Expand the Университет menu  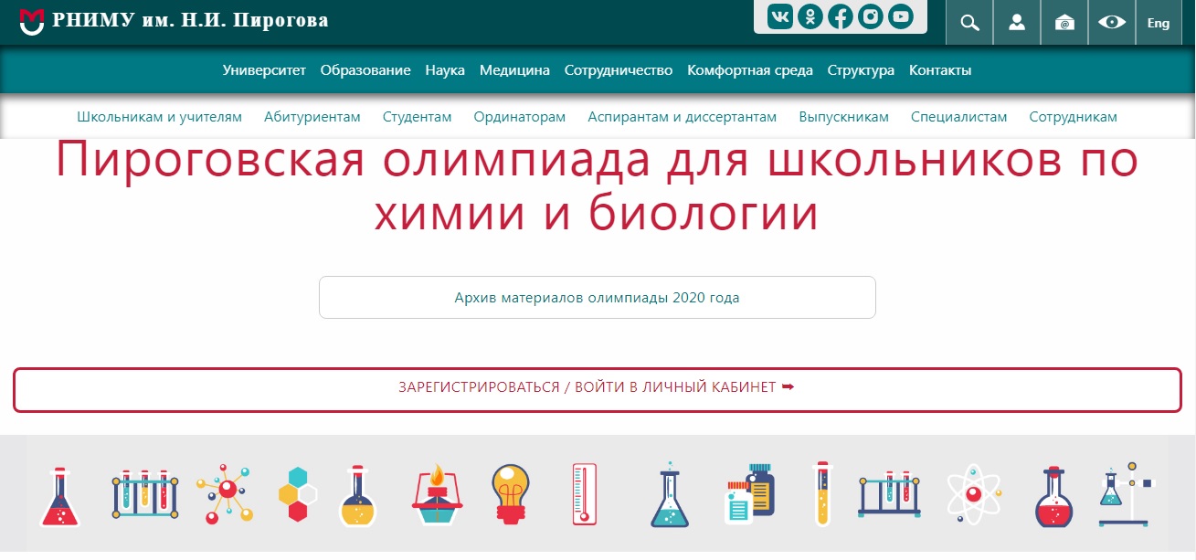pos(264,70)
